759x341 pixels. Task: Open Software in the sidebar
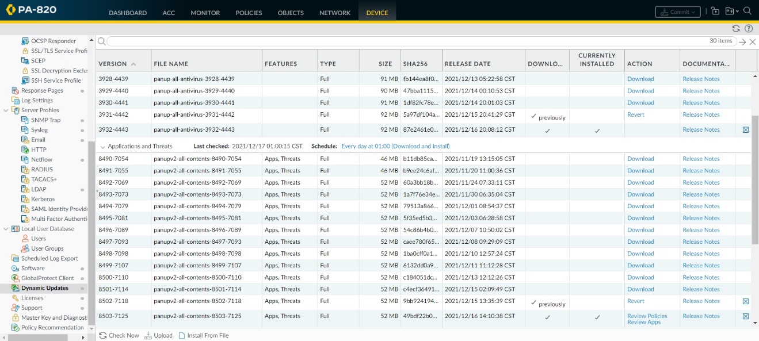click(x=33, y=268)
